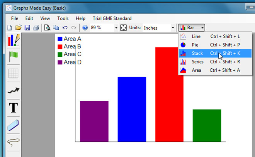This screenshot has width=255, height=157.
Task: Choose the Area graph type
Action: (215, 70)
